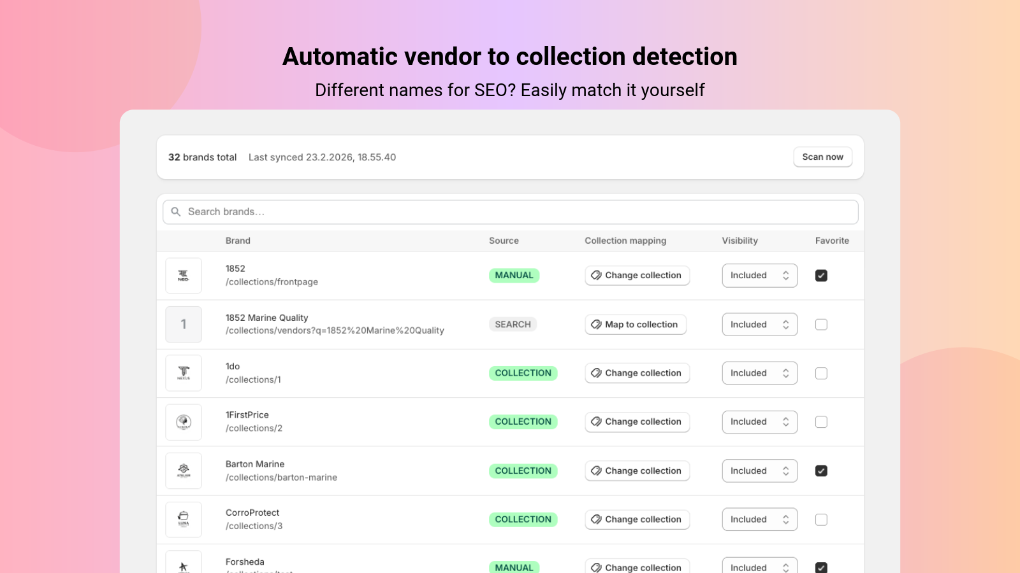Focus the Search brands input field
Screen dimensions: 1020x573
click(511, 212)
